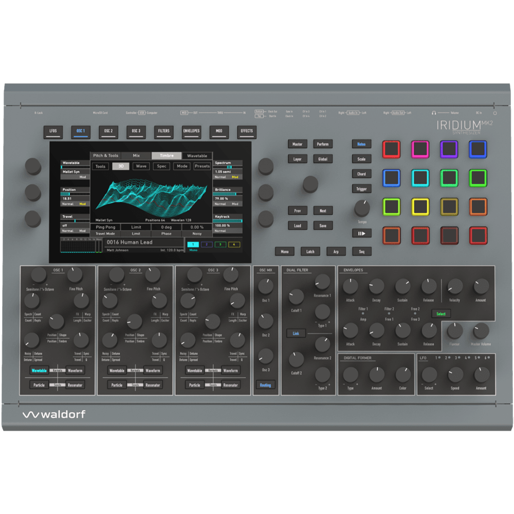Toggle Mono mode button
This screenshot has width=514, height=514.
[285, 251]
